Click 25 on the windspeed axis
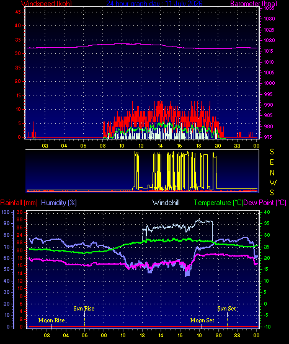 tap(18, 68)
